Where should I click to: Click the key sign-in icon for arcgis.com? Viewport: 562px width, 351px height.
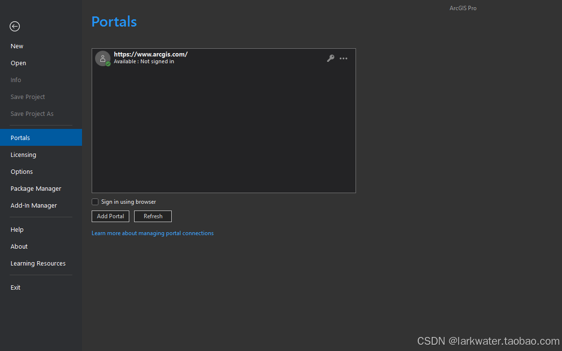(330, 58)
